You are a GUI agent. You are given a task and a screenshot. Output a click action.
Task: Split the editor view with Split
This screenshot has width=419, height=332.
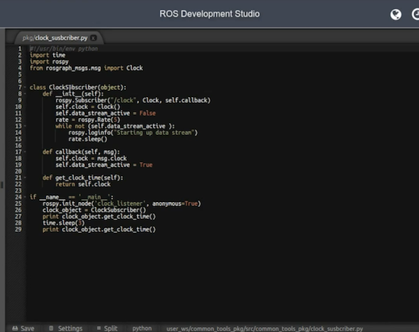[x=107, y=329]
